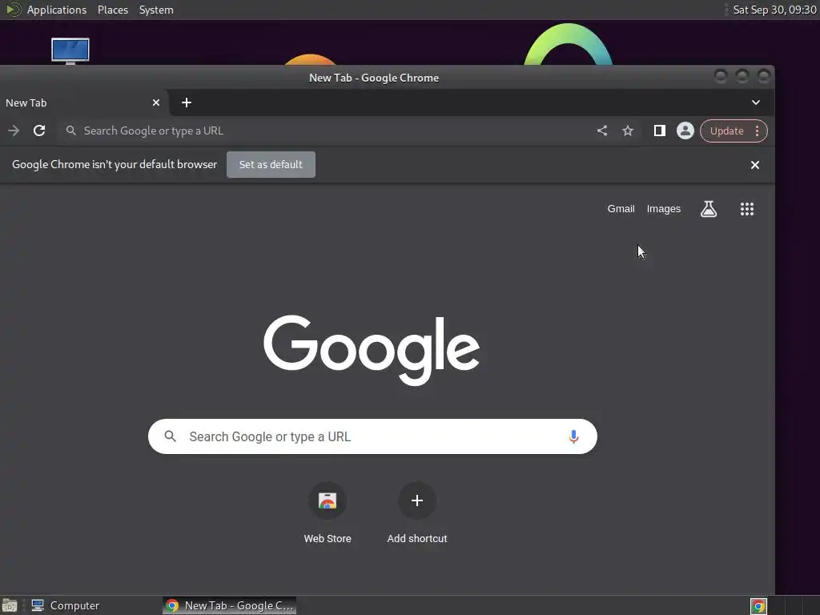This screenshot has width=820, height=615.
Task: Open the profile avatar menu
Action: tap(685, 131)
